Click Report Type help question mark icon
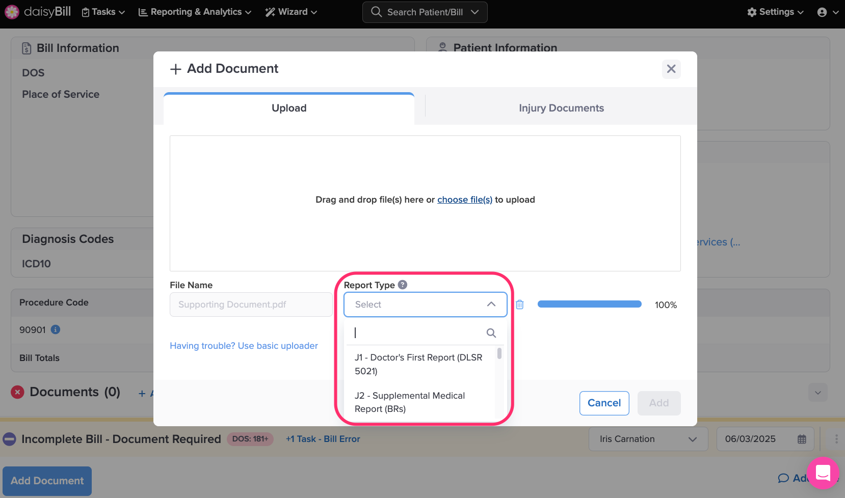The height and width of the screenshot is (498, 845). (x=403, y=285)
